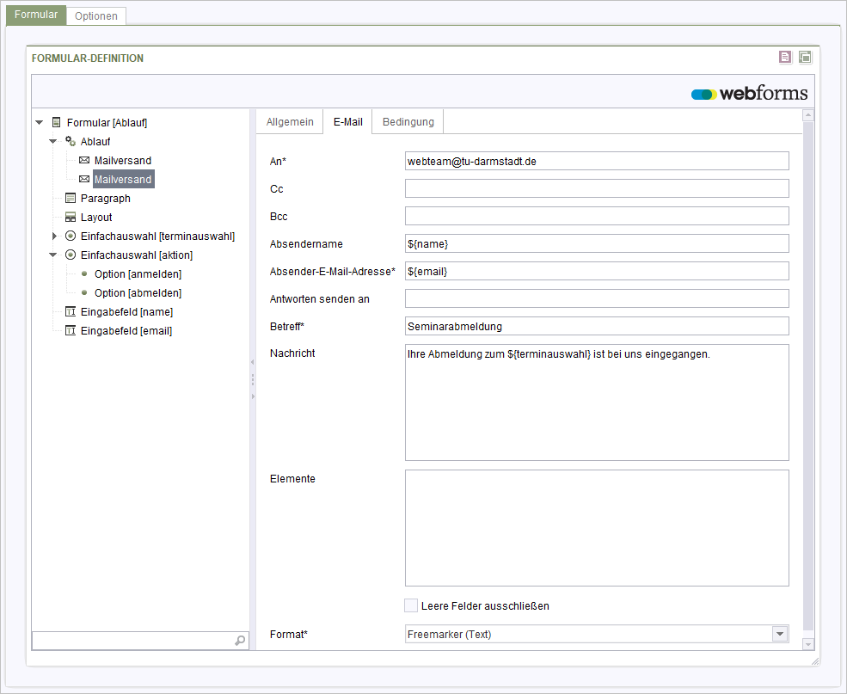Click the Antworten senden an field
The height and width of the screenshot is (694, 847).
point(597,298)
